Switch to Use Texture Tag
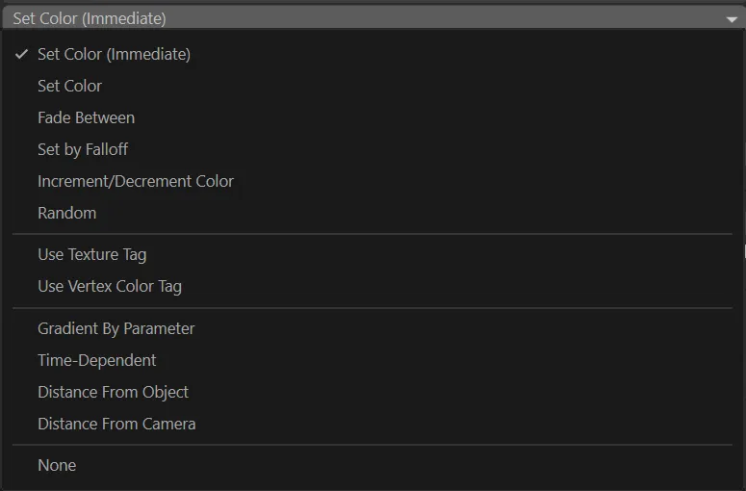746x491 pixels. (x=91, y=255)
